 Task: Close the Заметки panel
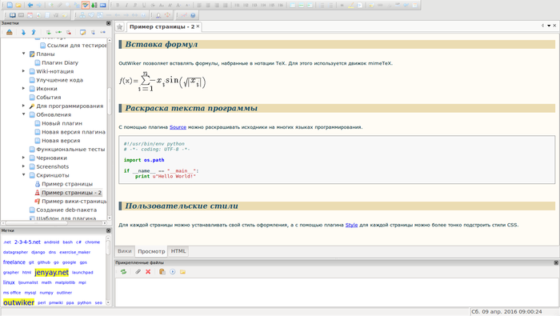[109, 23]
